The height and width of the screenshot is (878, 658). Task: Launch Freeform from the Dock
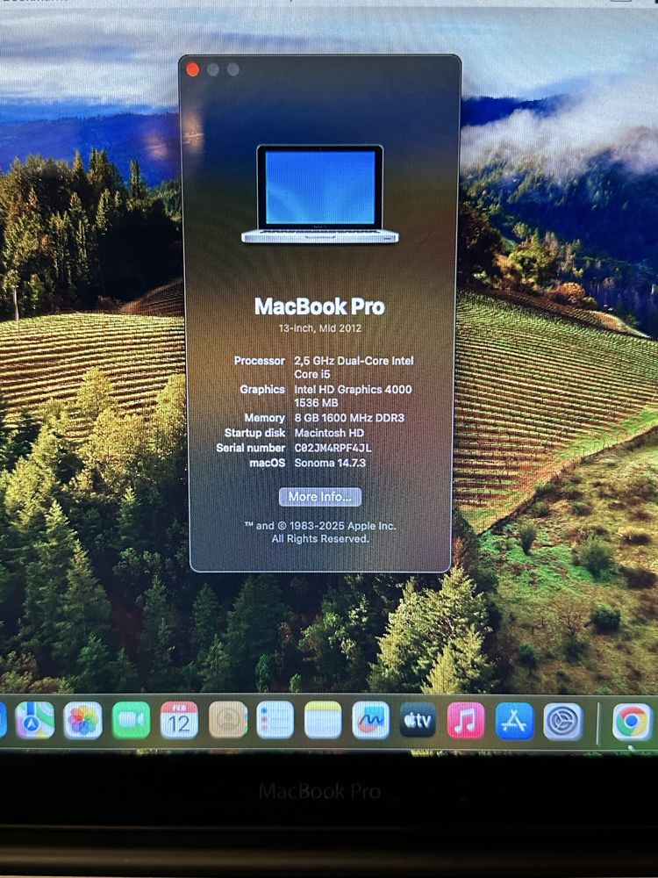(x=370, y=720)
